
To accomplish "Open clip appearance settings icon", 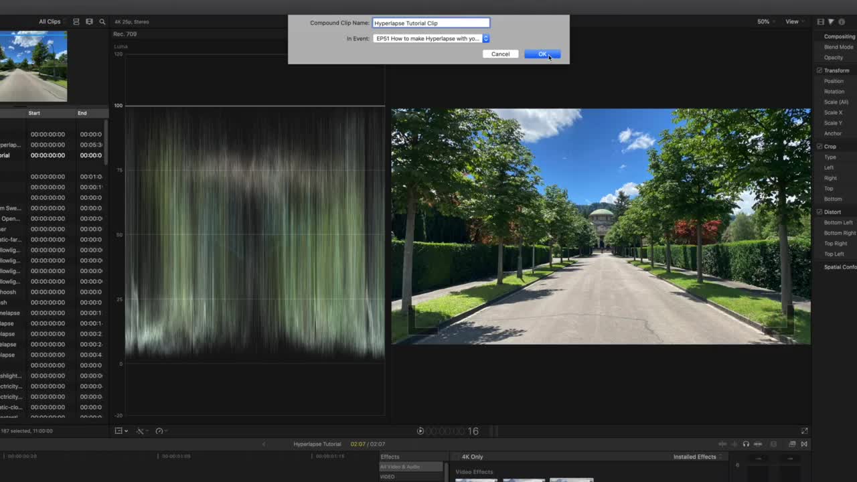I will 774,444.
